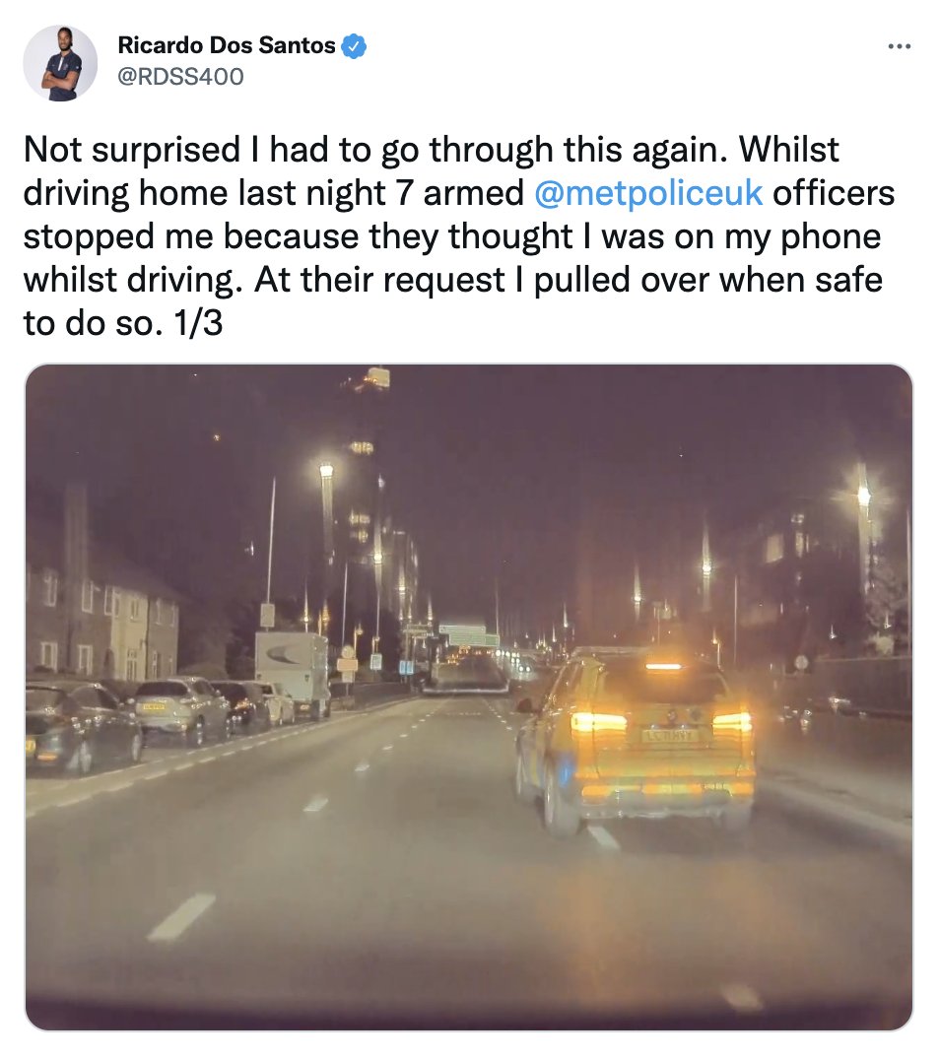Click the police car's left brake light

tap(598, 722)
